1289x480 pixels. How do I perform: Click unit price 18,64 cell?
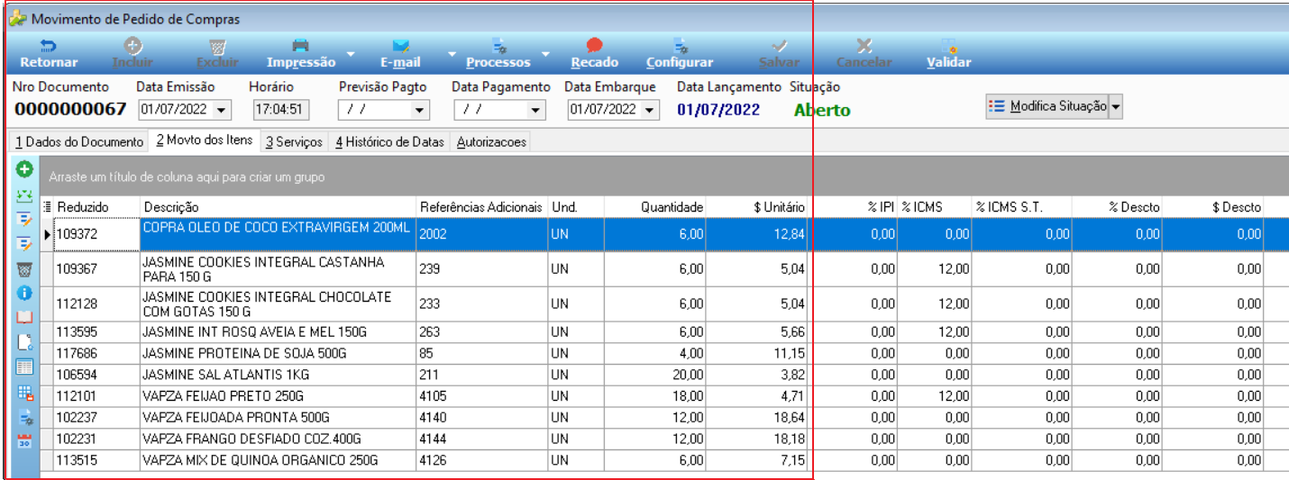click(x=758, y=418)
